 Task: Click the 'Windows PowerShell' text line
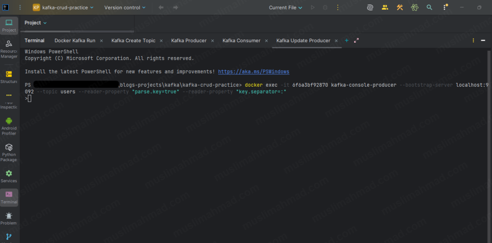(51, 52)
